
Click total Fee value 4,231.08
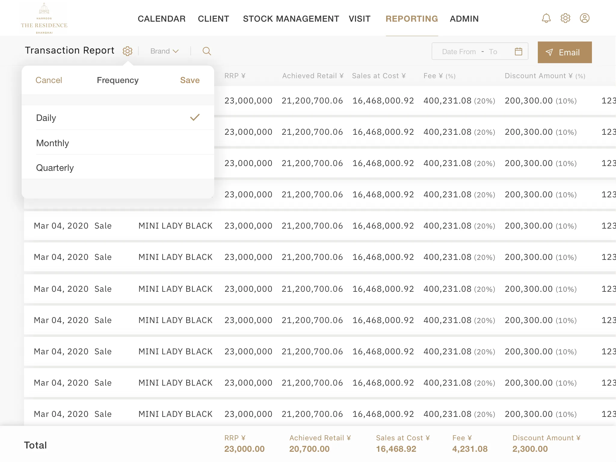[x=470, y=449]
